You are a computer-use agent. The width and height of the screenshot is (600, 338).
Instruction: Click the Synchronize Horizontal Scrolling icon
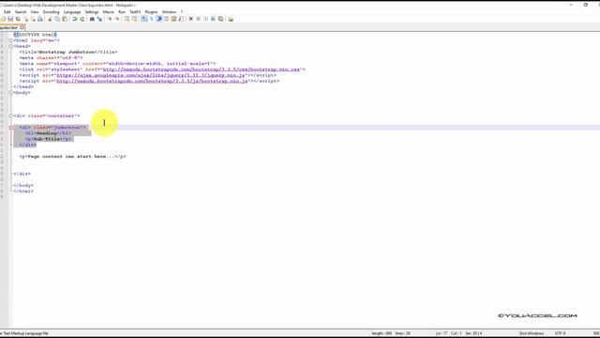(134, 19)
